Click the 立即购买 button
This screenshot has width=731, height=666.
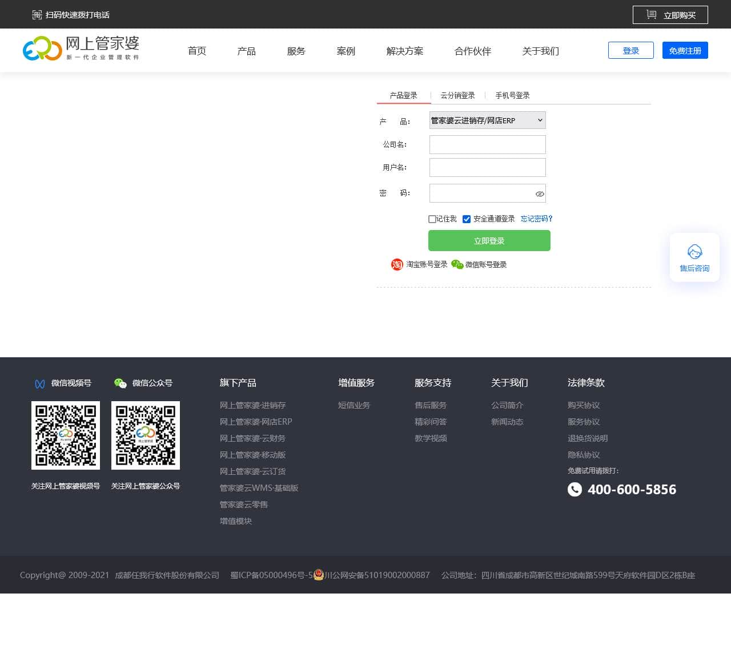coord(670,15)
